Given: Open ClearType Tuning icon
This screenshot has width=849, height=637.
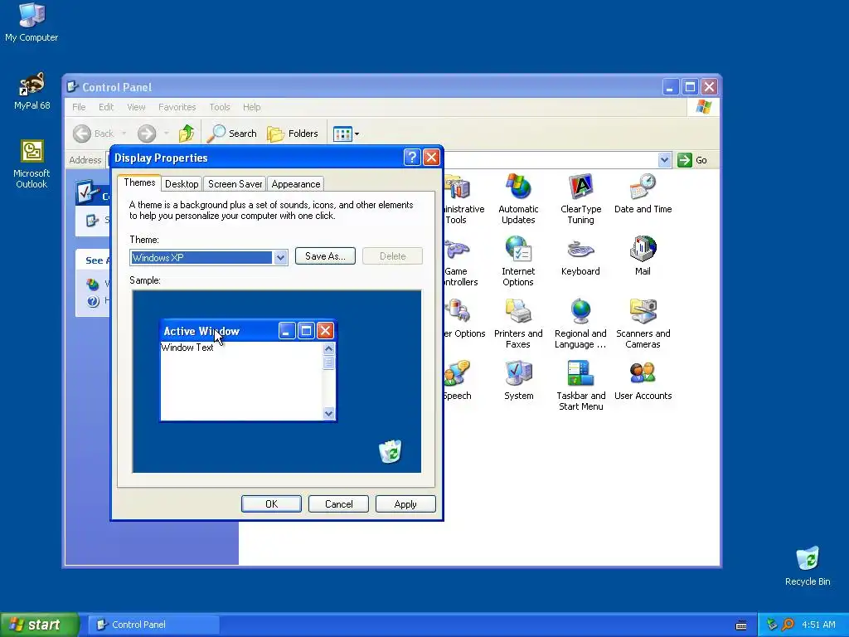Looking at the screenshot, I should coord(580,198).
